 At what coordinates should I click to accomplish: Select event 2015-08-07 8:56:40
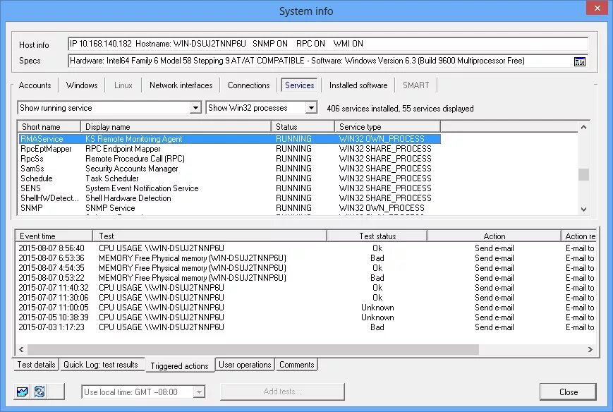point(306,248)
